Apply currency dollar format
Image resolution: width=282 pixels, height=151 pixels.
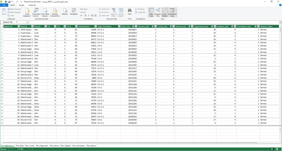pyautogui.click(x=81, y=15)
